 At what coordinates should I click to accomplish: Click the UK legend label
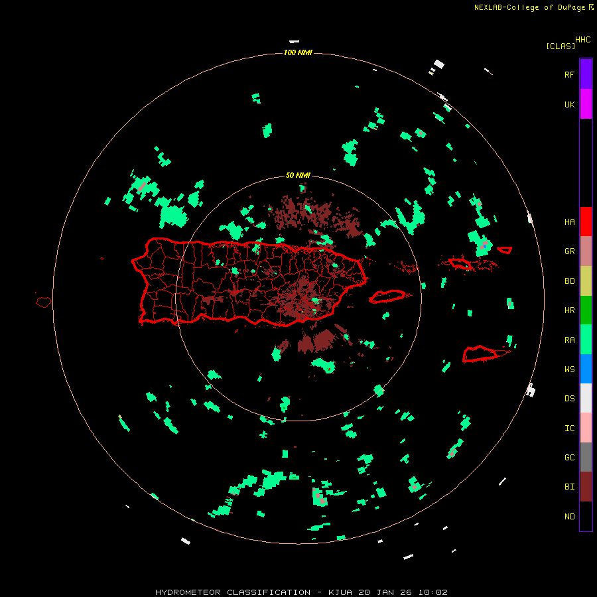point(569,104)
